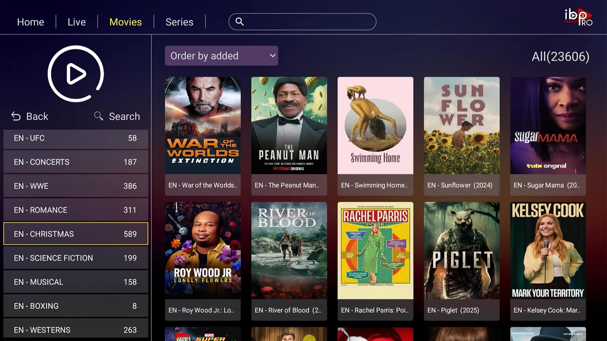The image size is (607, 341).
Task: Click the IBO Player Pro logo
Action: (578, 17)
